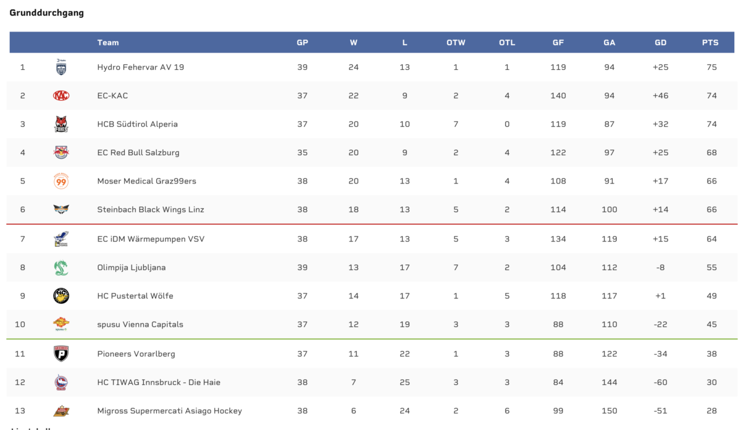Click the green Olimpija Ljubljana dragon logo

pyautogui.click(x=61, y=268)
